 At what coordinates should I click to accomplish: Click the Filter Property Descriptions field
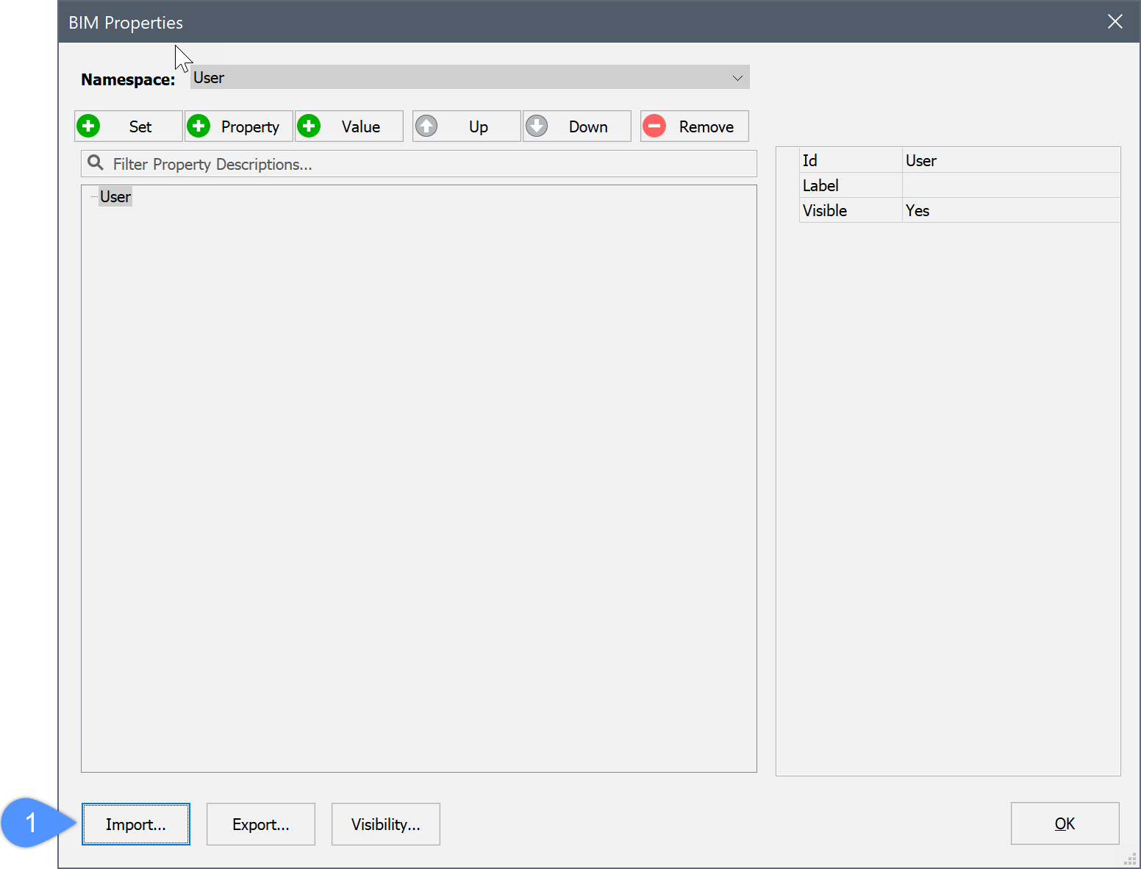pyautogui.click(x=426, y=164)
